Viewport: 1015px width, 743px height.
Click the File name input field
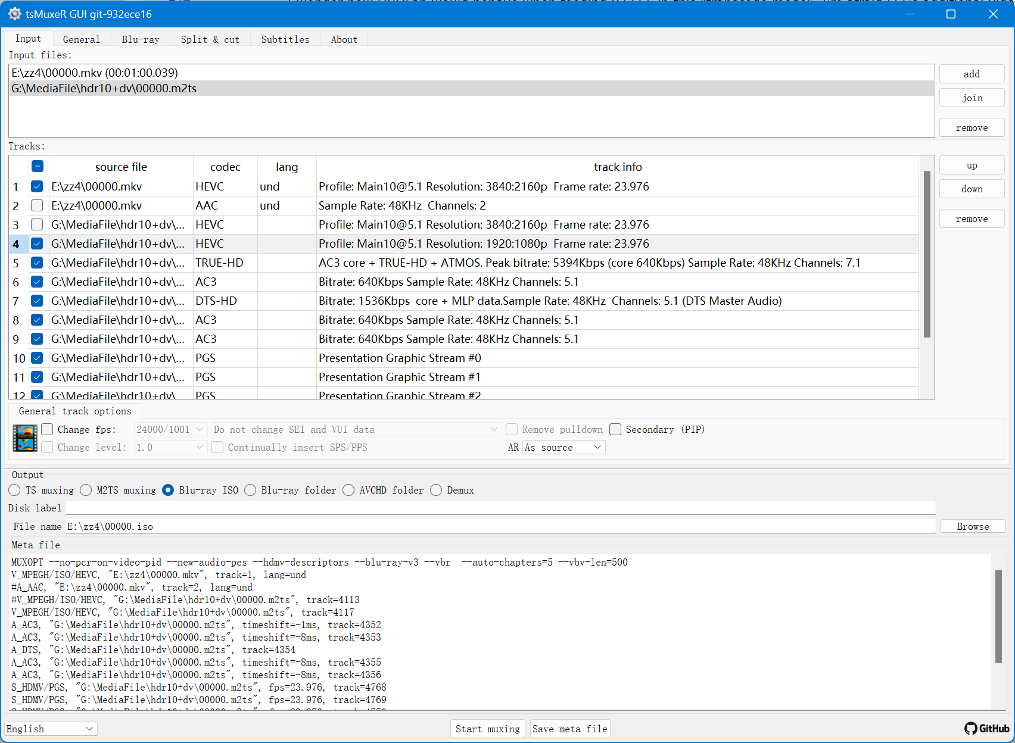click(500, 526)
